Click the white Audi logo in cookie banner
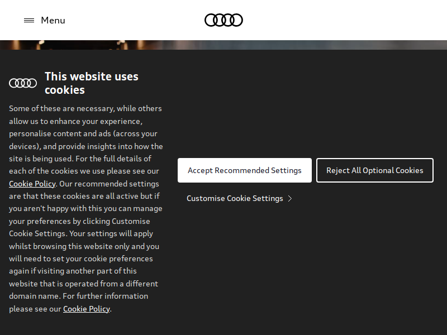 pos(23,83)
